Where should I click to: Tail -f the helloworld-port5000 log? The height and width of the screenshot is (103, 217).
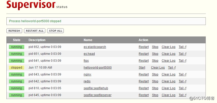coord(172,68)
